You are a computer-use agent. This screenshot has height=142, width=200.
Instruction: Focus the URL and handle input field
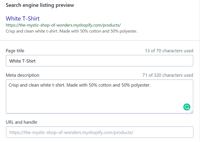(99, 132)
